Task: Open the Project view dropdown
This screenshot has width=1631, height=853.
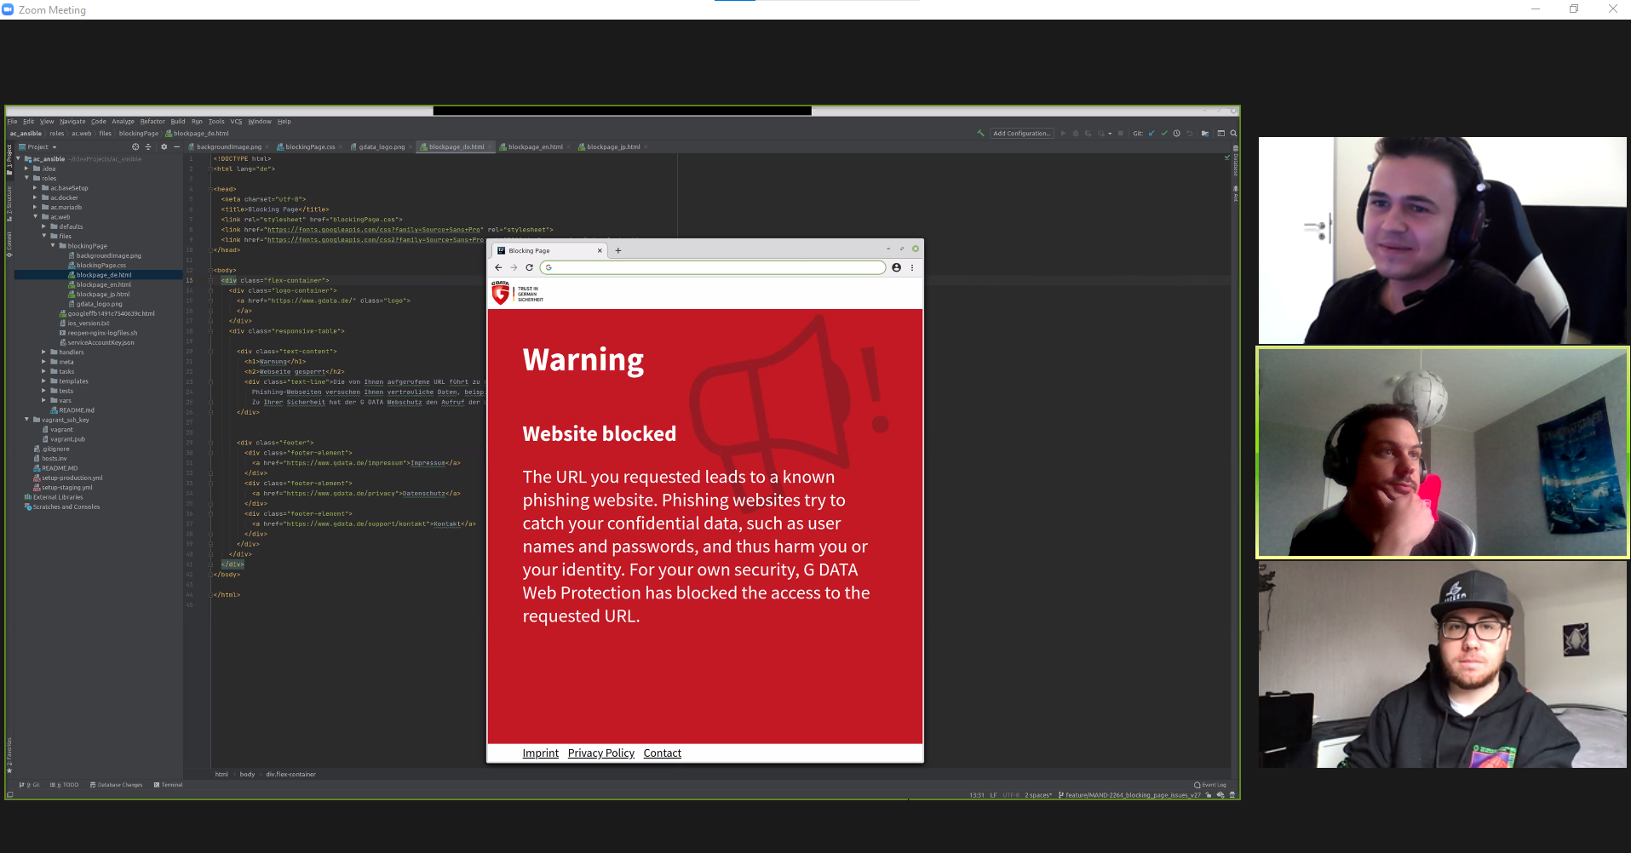Action: click(39, 147)
